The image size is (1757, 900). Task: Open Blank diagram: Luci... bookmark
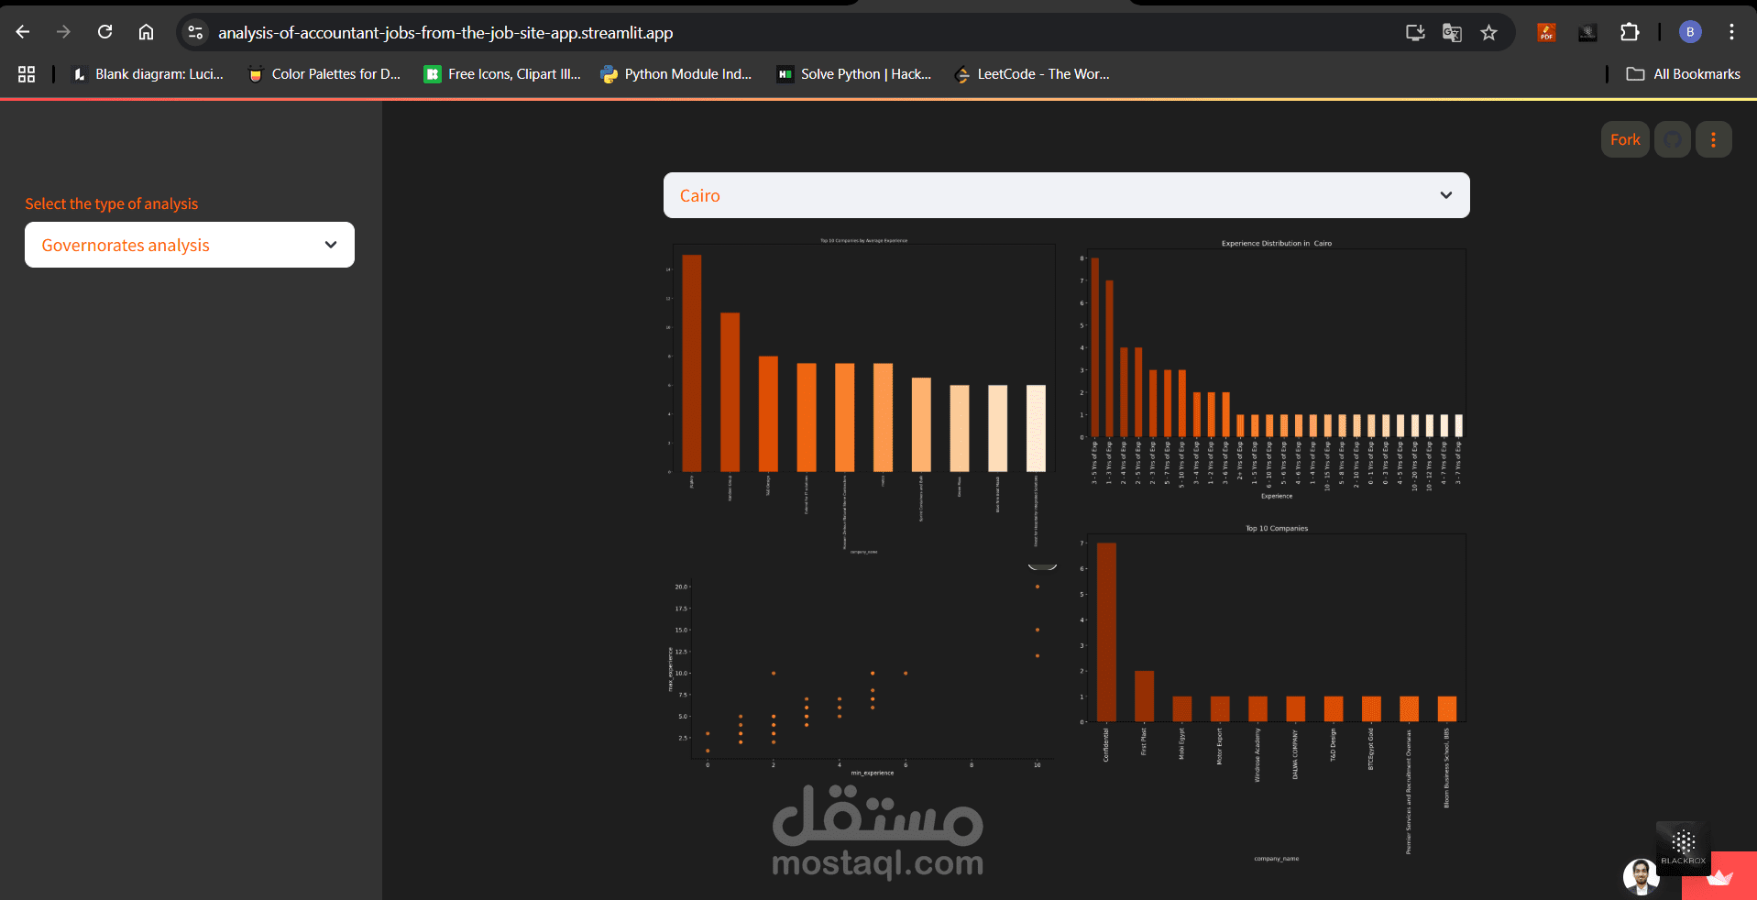[148, 74]
